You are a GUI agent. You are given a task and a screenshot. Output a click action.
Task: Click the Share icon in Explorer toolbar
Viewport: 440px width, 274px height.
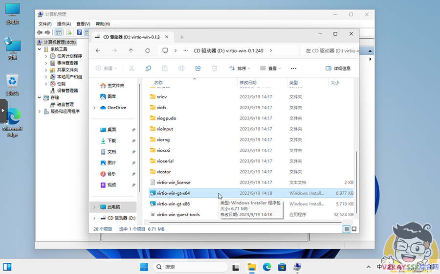[x=198, y=68]
